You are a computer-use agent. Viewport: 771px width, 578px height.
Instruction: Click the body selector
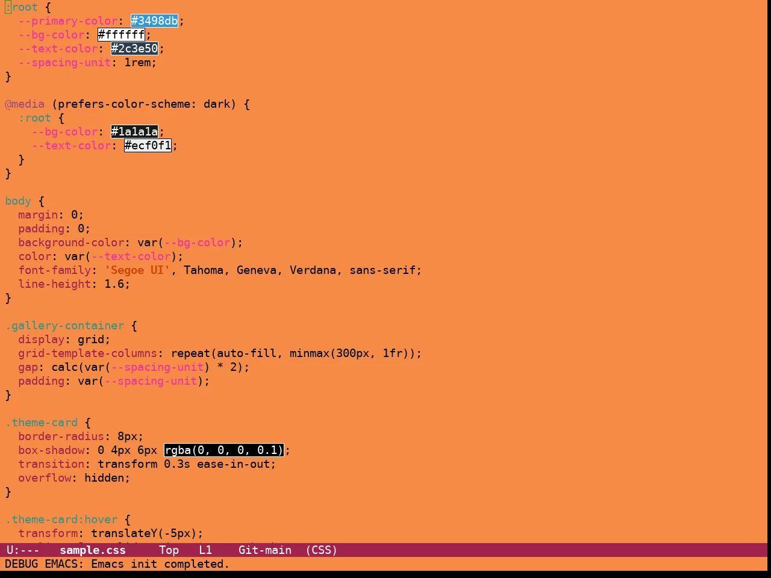pos(18,201)
